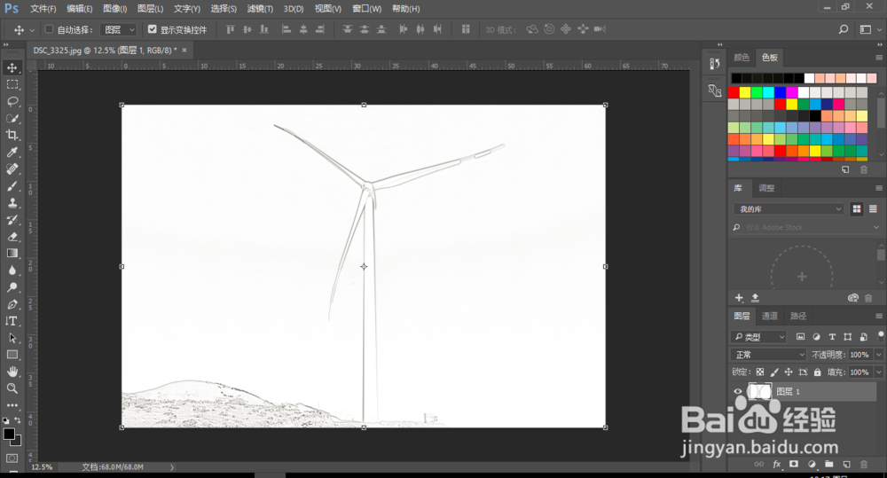This screenshot has height=478, width=887.
Task: Add a layer mask
Action: (794, 465)
